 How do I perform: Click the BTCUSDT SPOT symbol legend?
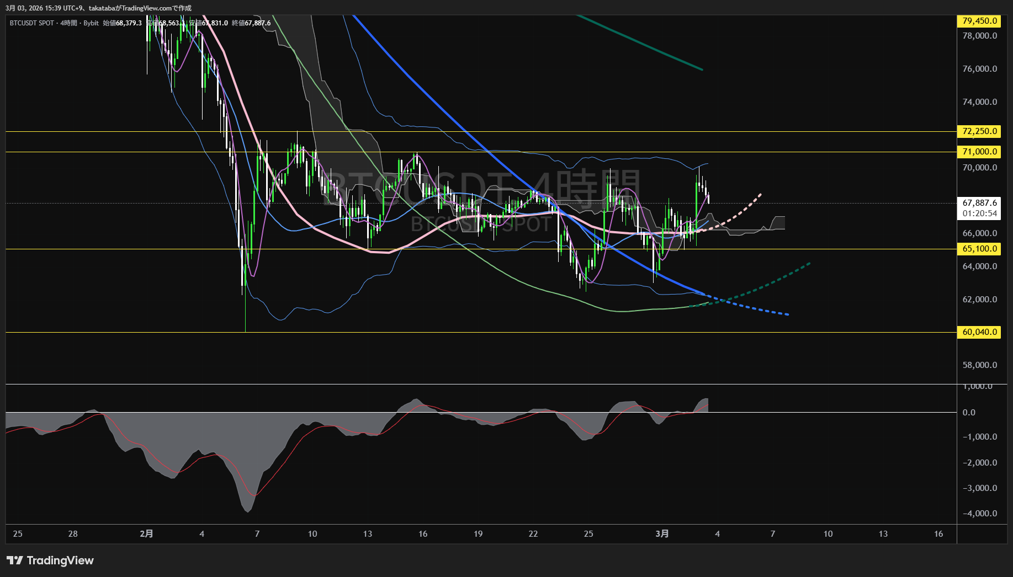pyautogui.click(x=32, y=23)
